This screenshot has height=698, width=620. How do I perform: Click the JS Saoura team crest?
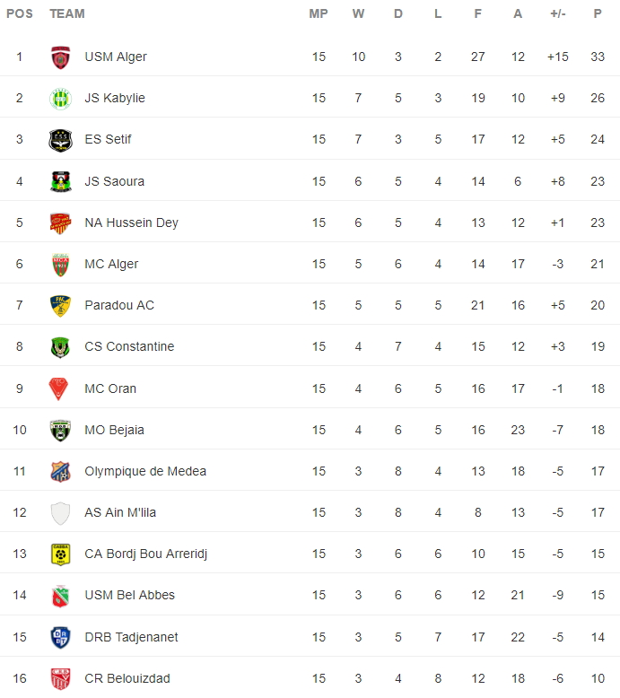coord(60,181)
